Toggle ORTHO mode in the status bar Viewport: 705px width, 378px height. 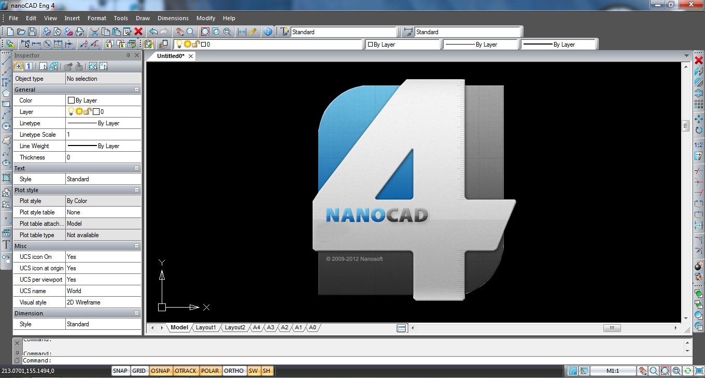pos(234,371)
